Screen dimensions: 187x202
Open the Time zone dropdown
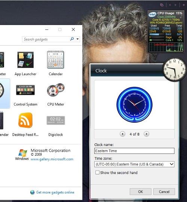point(134,164)
